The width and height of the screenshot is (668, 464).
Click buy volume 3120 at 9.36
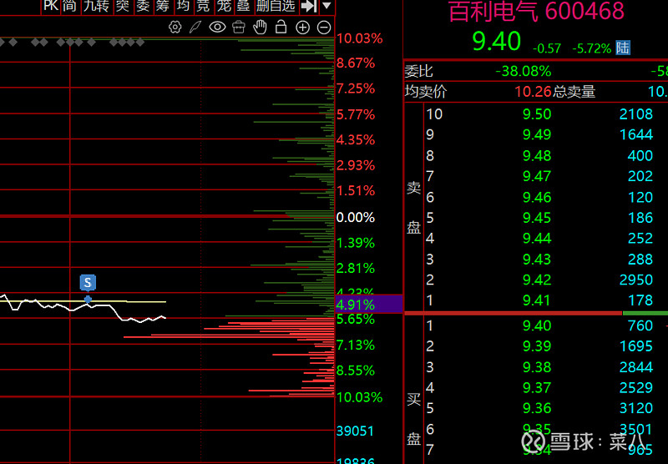coord(636,408)
